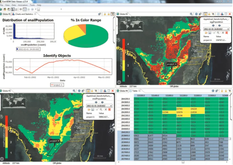The width and height of the screenshot is (233, 165).
Task: Click the project A label on the Globe #2 map
Action: (x=172, y=64)
